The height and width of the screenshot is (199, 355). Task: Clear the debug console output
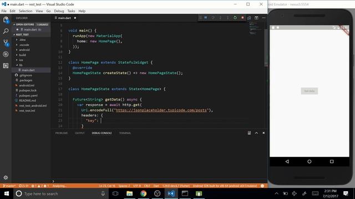click(x=249, y=133)
